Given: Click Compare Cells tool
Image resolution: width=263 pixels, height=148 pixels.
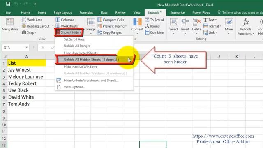Looking at the screenshot, I should 111,20.
